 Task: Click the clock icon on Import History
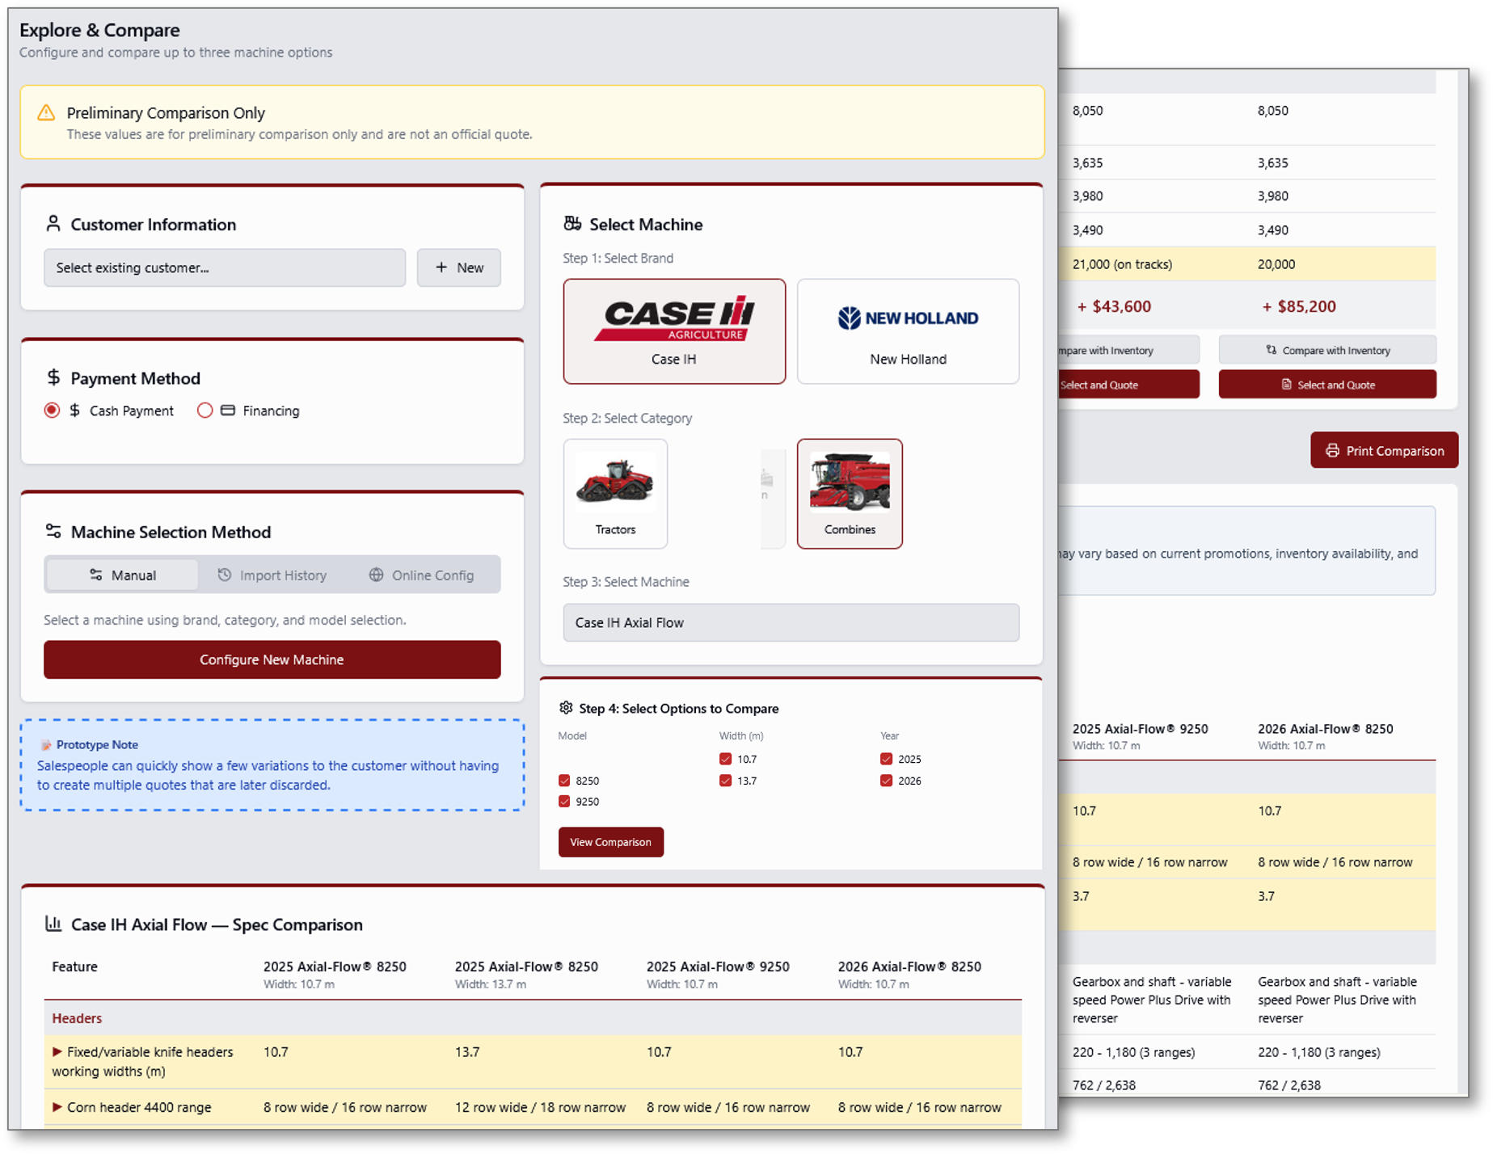[x=225, y=575]
